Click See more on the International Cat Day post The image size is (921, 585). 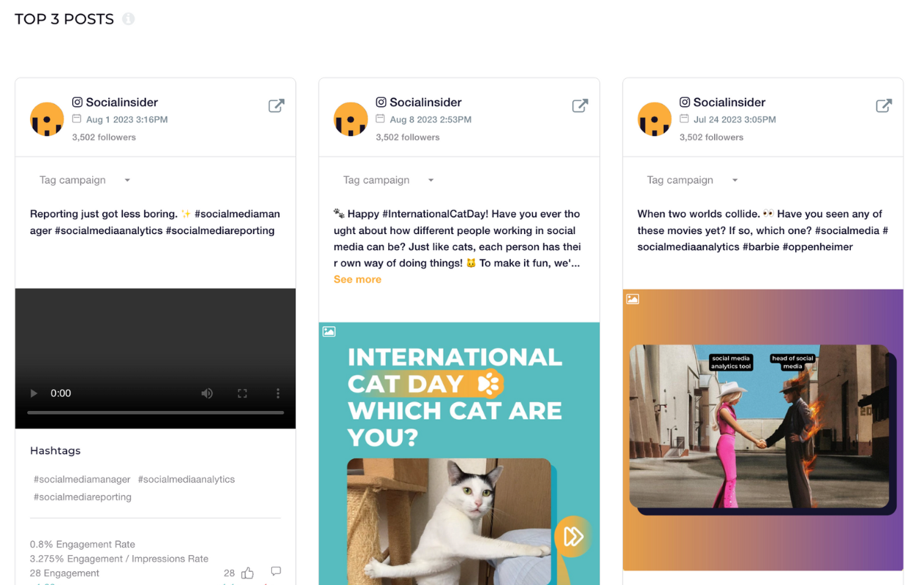357,279
